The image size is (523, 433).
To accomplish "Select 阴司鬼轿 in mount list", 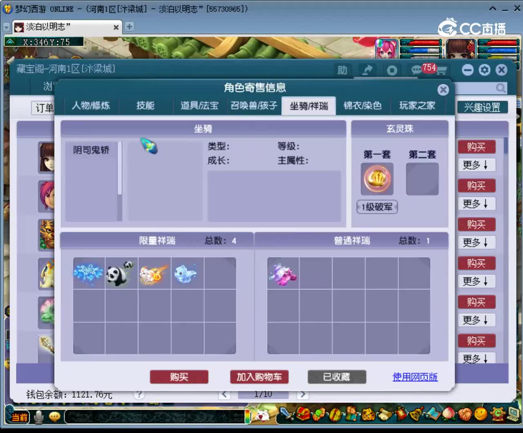I will tap(91, 150).
